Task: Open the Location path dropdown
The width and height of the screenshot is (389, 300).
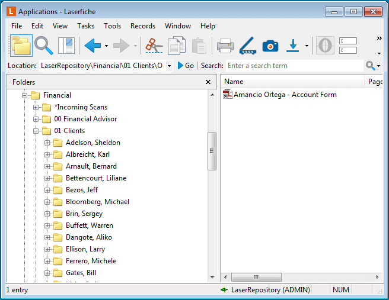Action: [x=169, y=66]
